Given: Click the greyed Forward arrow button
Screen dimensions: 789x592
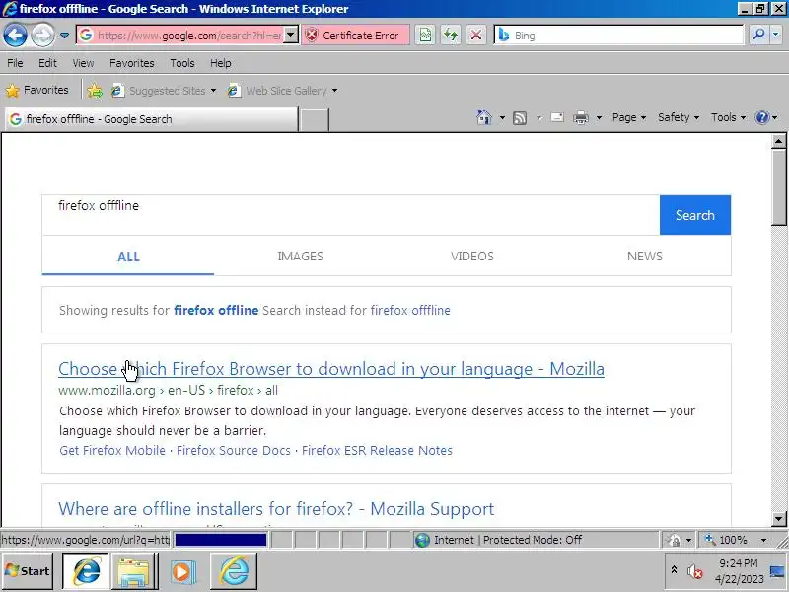Looking at the screenshot, I should [x=42, y=36].
